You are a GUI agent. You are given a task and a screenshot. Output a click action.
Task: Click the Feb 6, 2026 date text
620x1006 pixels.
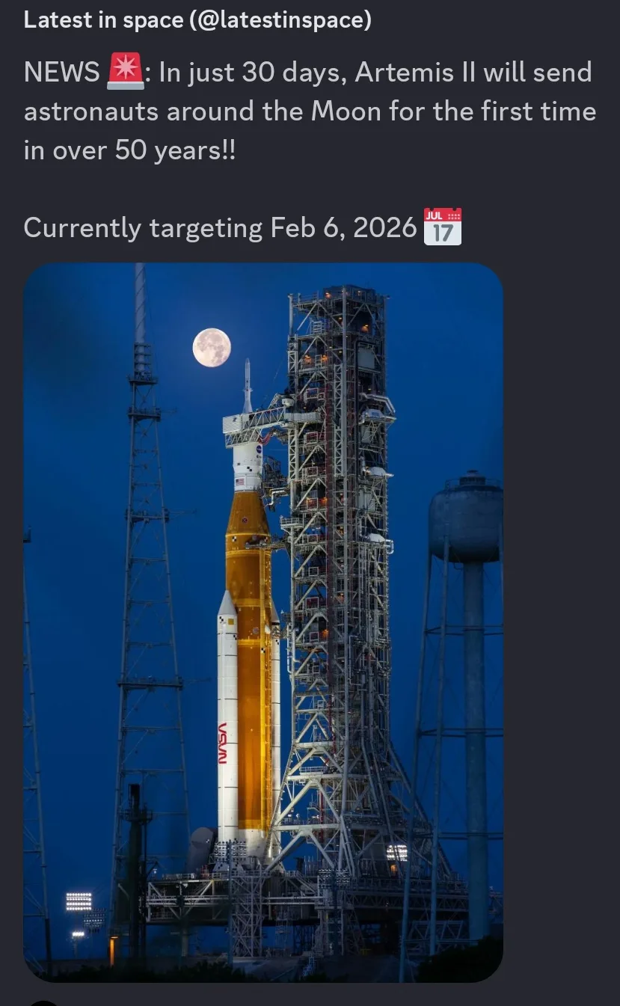pos(343,227)
